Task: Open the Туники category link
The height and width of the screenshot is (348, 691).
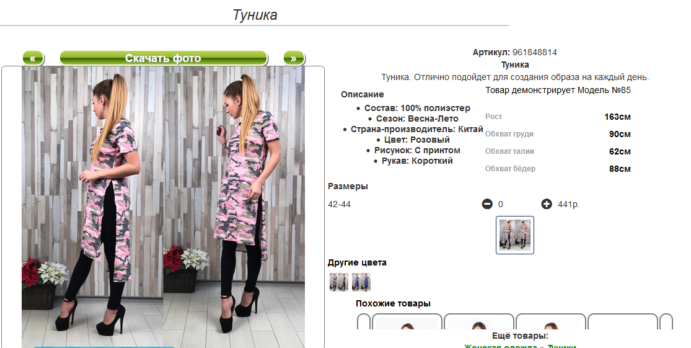Action: (561, 346)
